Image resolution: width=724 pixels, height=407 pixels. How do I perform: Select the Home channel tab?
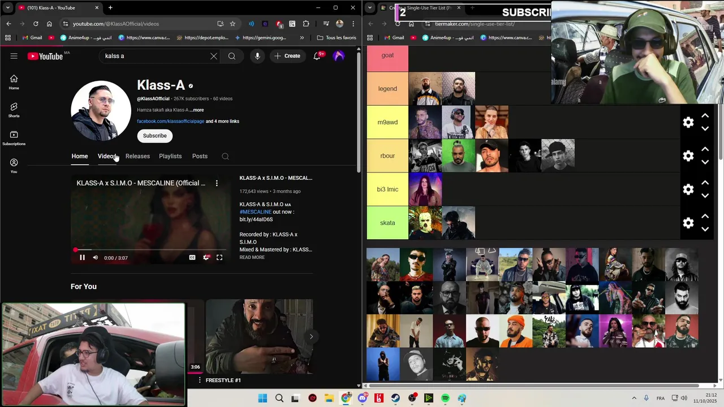coord(80,157)
